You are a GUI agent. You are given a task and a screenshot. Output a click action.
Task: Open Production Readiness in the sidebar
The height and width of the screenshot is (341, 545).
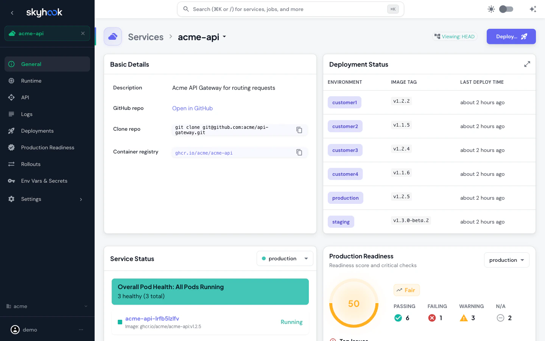tap(47, 147)
